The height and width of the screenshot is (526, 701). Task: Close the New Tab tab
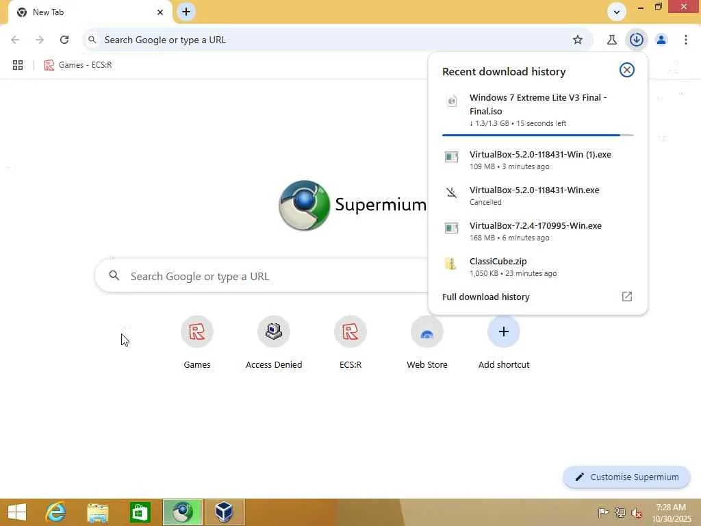[160, 12]
